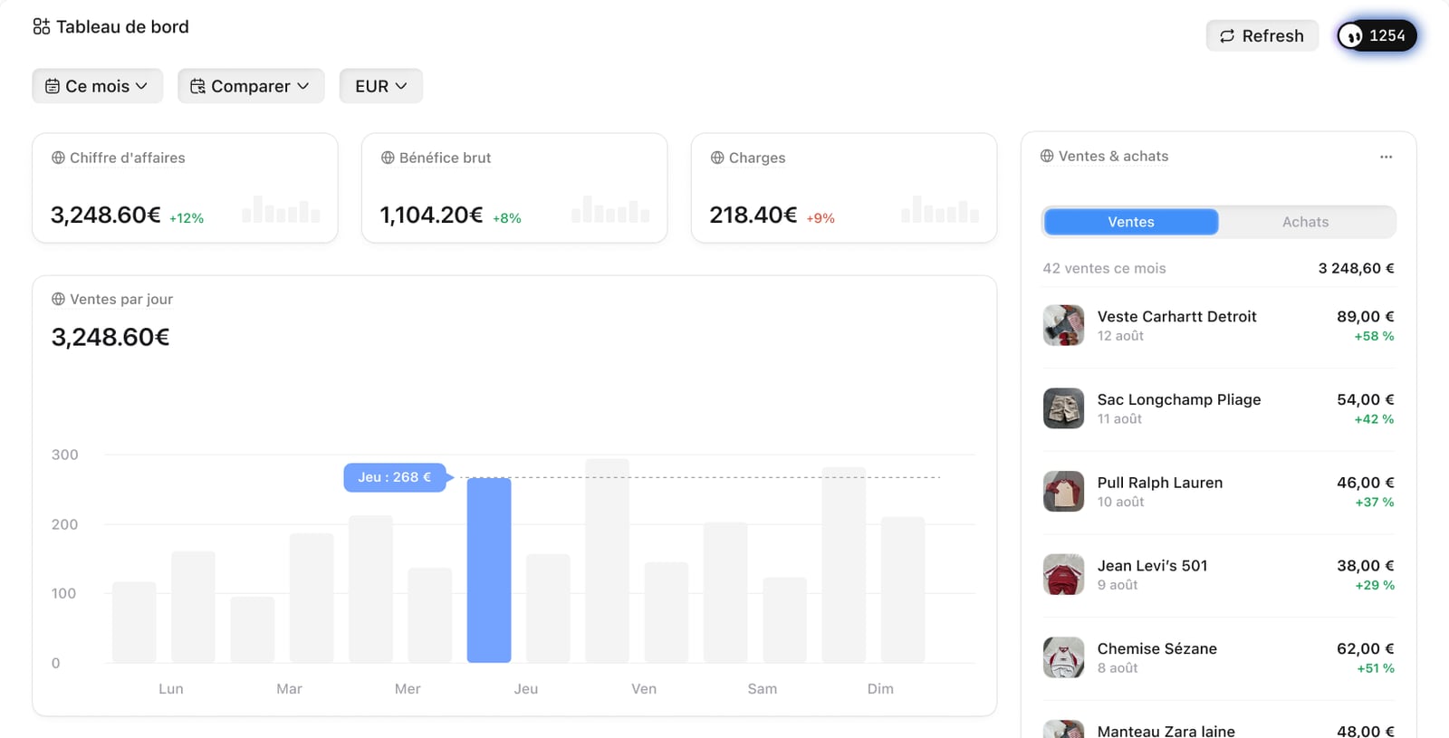Click the globe icon next to Bénéfice brut

[x=388, y=158]
